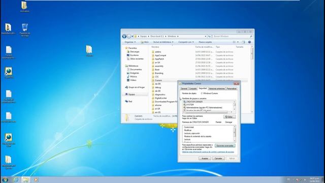325x183 pixels.
Task: Select the Branding folder
Action: coord(159,73)
